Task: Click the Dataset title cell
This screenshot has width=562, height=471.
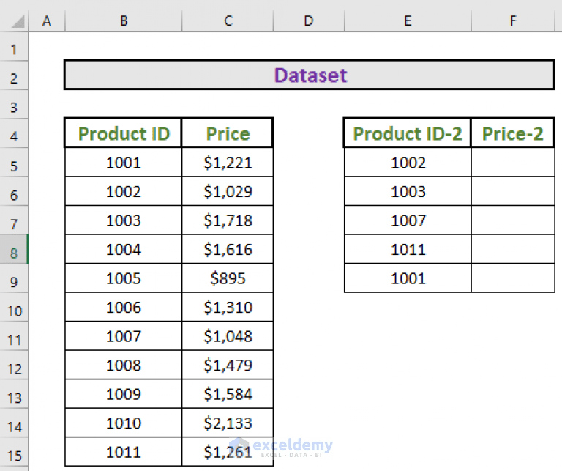Action: coord(310,75)
